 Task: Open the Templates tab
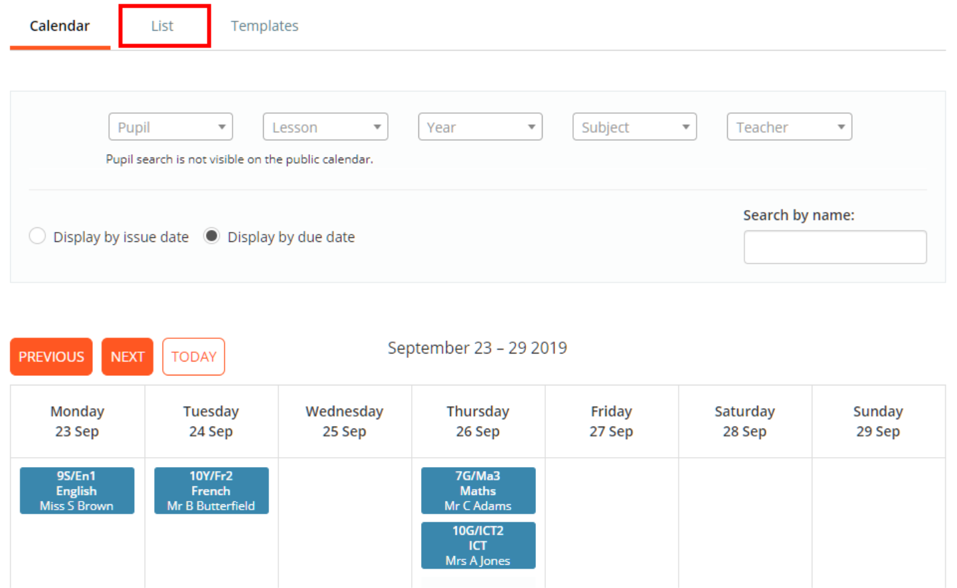point(264,25)
